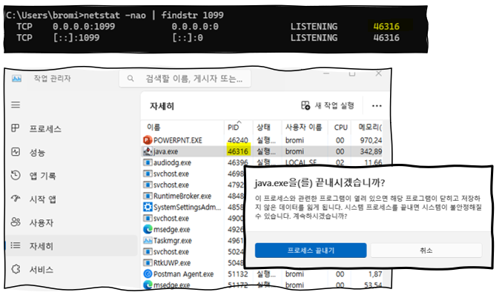The image size is (502, 295).
Task: Click the 사용자 이름 column header
Action: pos(305,127)
